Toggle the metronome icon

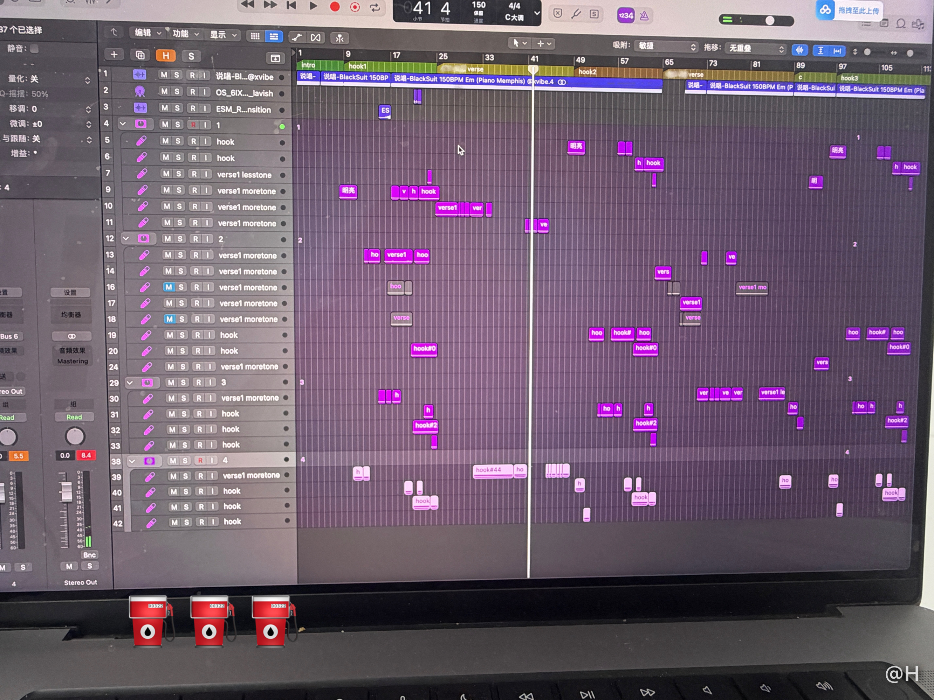coord(644,16)
